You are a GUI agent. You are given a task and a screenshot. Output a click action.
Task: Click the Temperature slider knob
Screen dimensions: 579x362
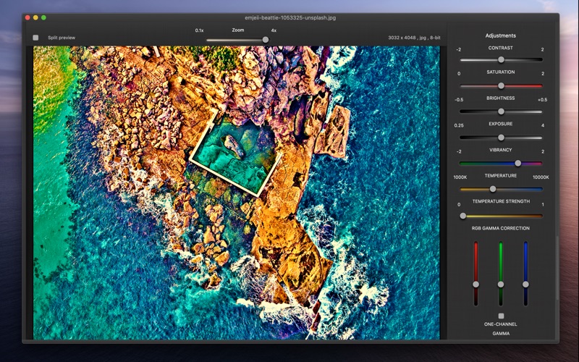pyautogui.click(x=493, y=189)
